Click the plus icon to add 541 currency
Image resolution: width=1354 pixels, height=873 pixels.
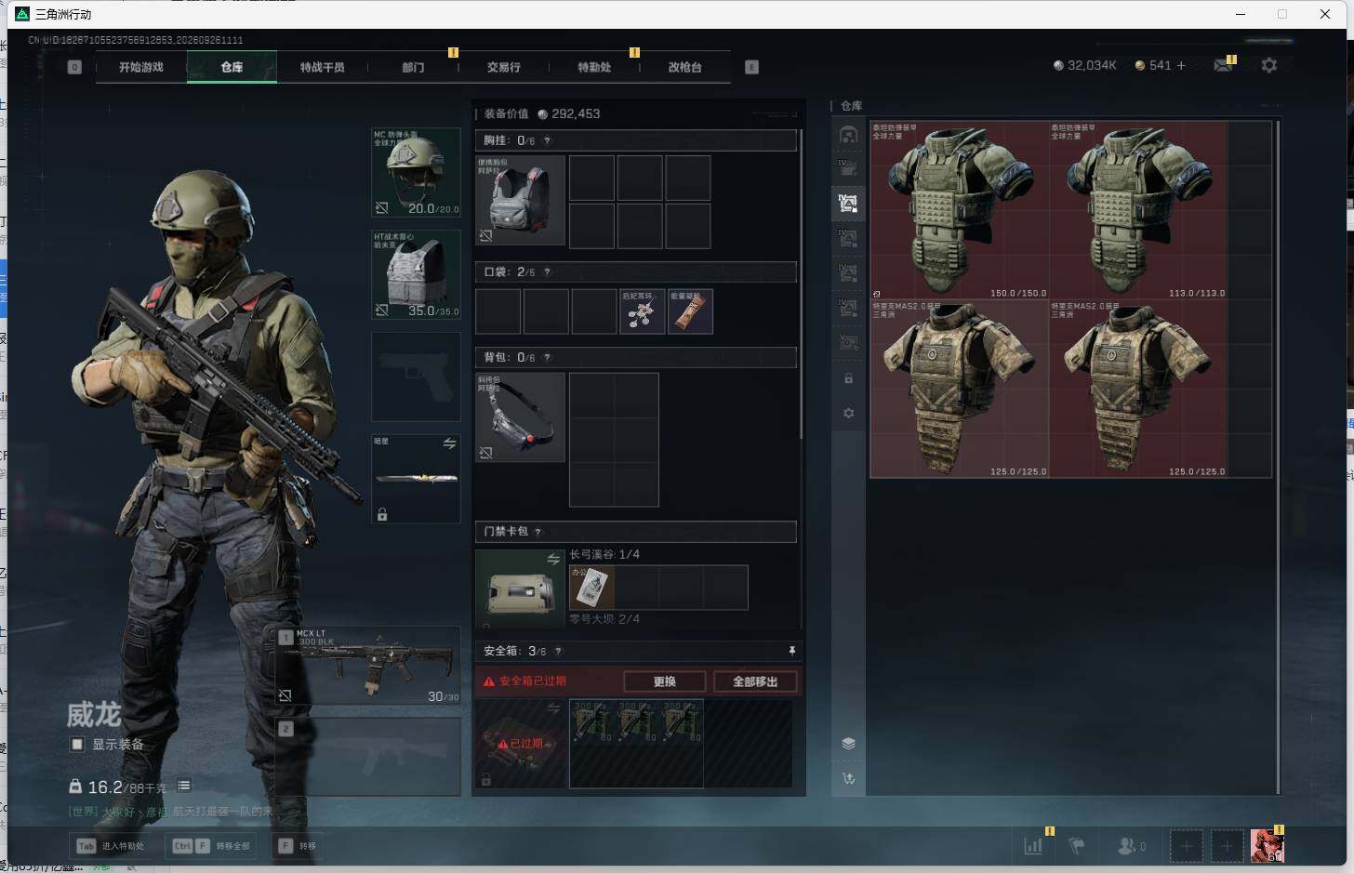coord(1181,65)
